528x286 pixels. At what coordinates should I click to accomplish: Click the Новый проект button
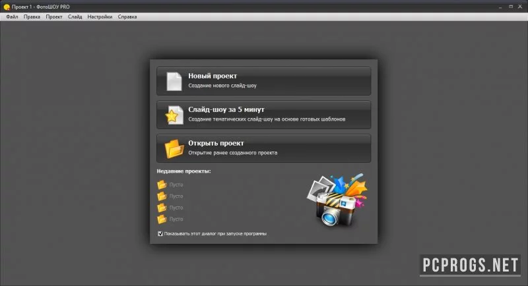[263, 81]
